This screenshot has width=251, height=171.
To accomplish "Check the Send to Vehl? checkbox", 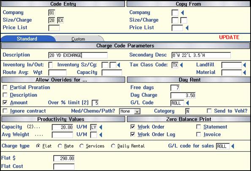I will pos(209,111).
